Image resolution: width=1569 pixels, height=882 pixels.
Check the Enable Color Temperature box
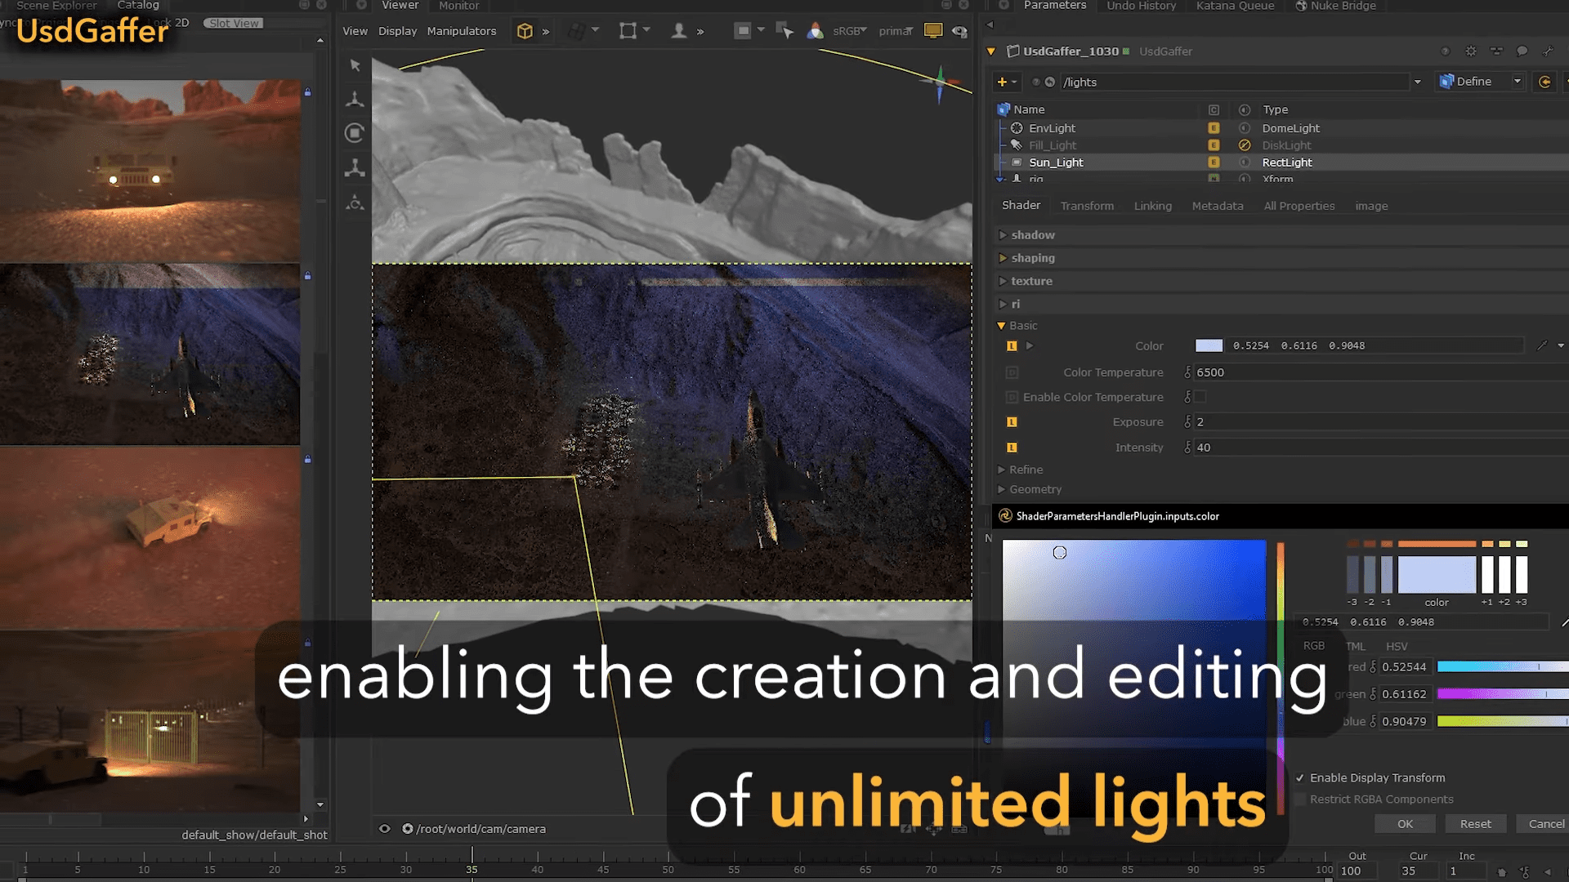pyautogui.click(x=1200, y=397)
